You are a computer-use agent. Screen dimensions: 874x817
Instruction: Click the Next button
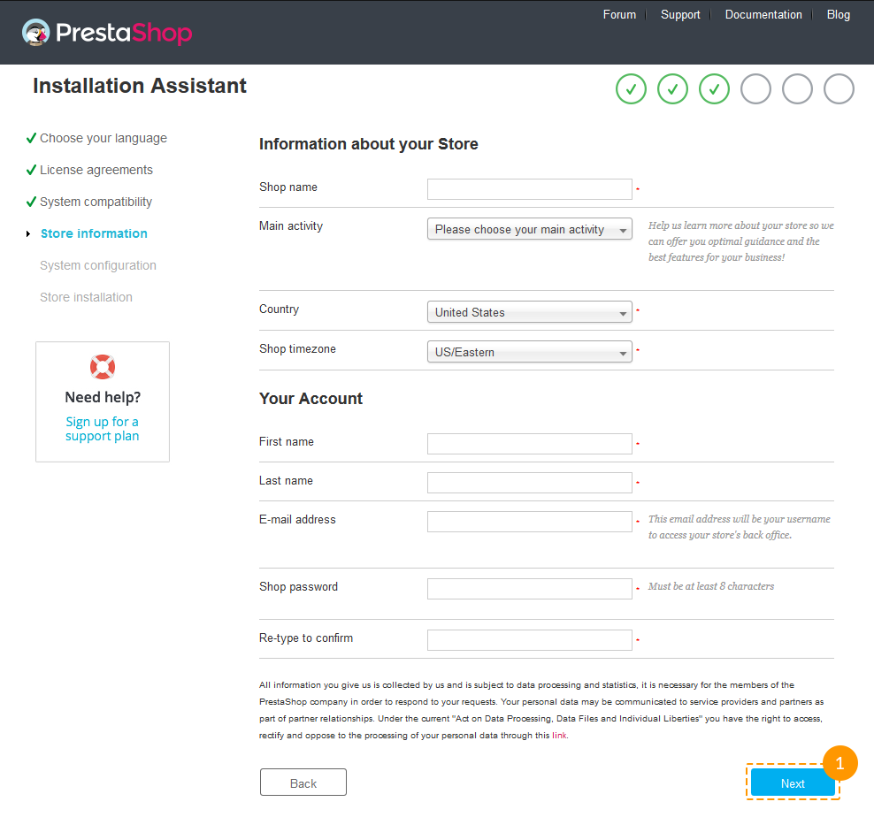(x=792, y=783)
